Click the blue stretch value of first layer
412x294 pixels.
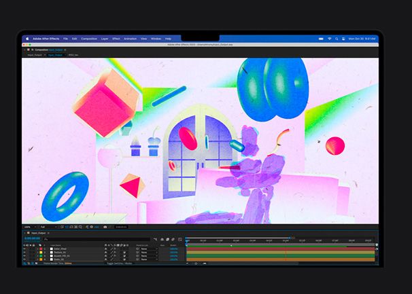(x=173, y=249)
